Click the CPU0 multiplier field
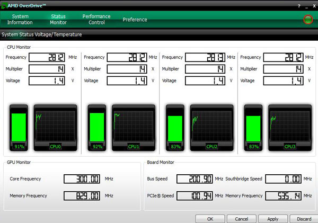 47,69
